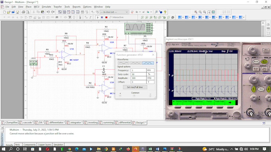Viewport: 271px width, 152px height.
Task: Click the Print preview icon
Action: (27, 12)
